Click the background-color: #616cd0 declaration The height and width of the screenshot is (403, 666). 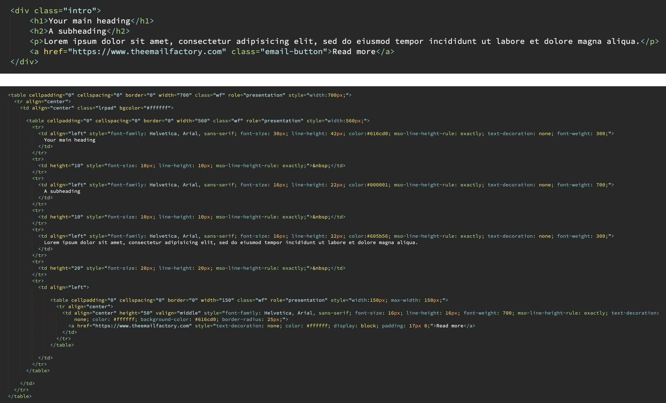[x=180, y=319]
